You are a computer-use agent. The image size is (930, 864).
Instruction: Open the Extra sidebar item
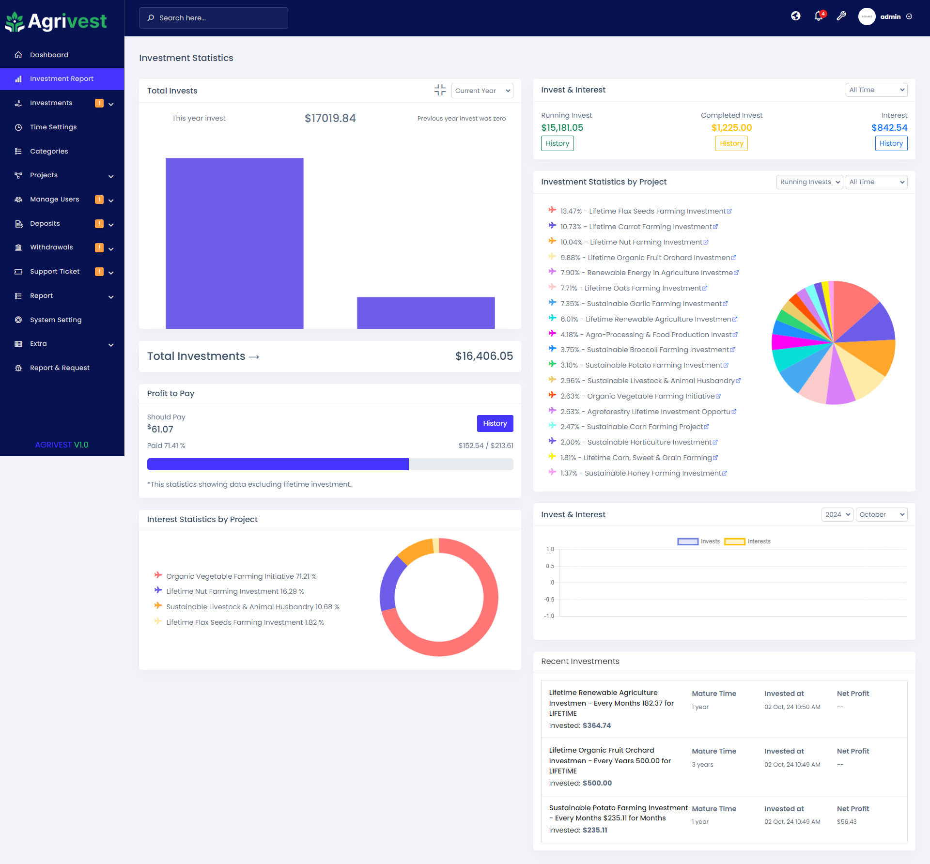tap(62, 344)
